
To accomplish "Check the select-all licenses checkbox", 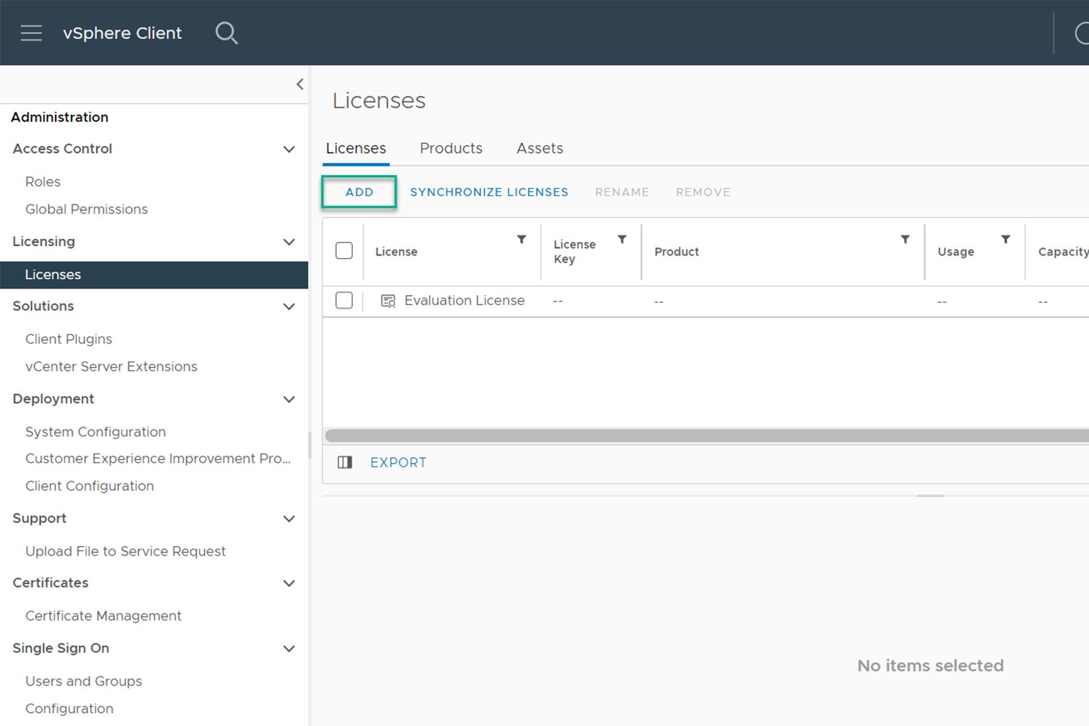I will point(344,251).
